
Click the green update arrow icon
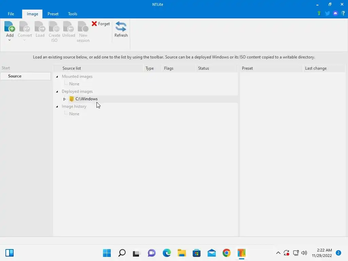coord(319,13)
